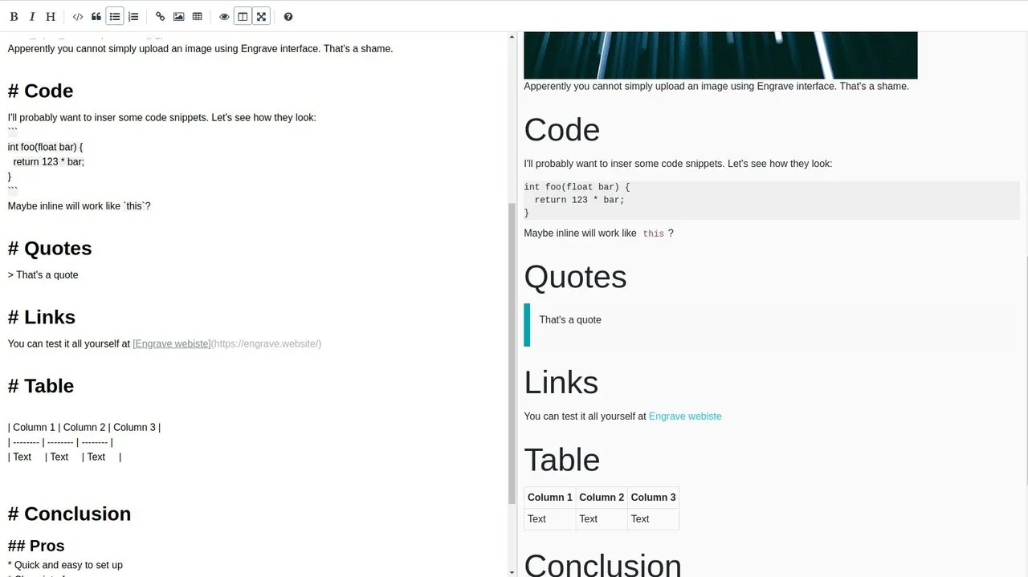Toggle bold formatting

point(14,16)
